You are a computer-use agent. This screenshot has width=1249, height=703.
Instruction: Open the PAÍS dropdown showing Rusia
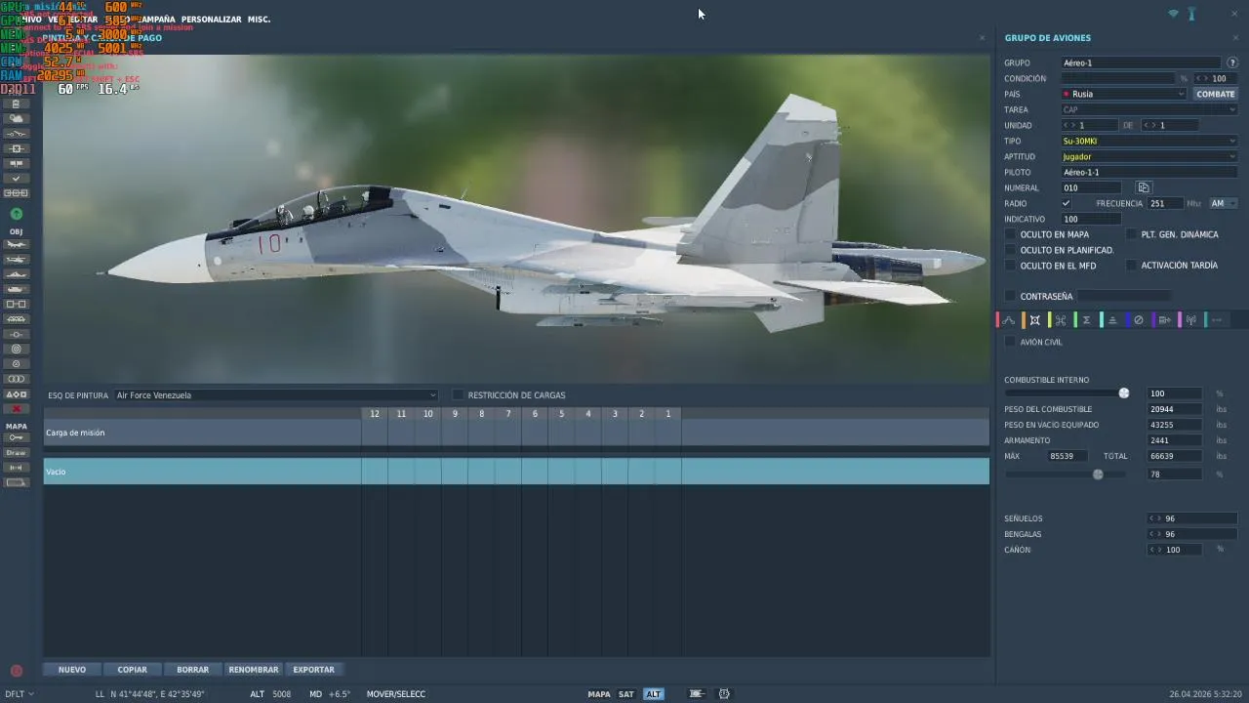pos(1123,94)
